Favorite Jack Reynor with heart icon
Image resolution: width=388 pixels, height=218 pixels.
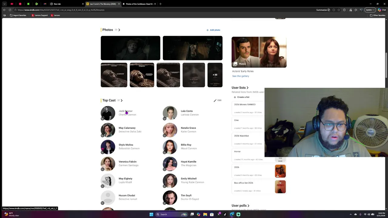click(102, 119)
